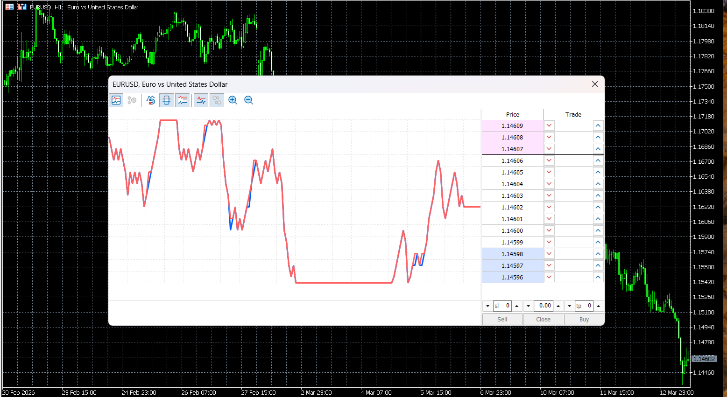Select price cell 1.14596
727x397 pixels.
pyautogui.click(x=513, y=277)
